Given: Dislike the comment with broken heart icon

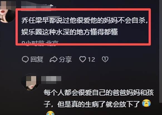Looking at the screenshot, I should point(105,59).
